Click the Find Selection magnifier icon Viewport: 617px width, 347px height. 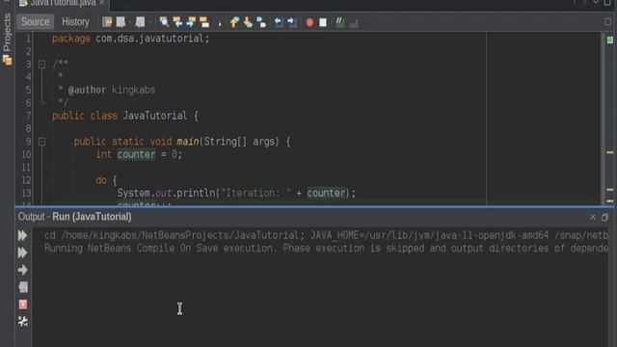click(x=164, y=22)
